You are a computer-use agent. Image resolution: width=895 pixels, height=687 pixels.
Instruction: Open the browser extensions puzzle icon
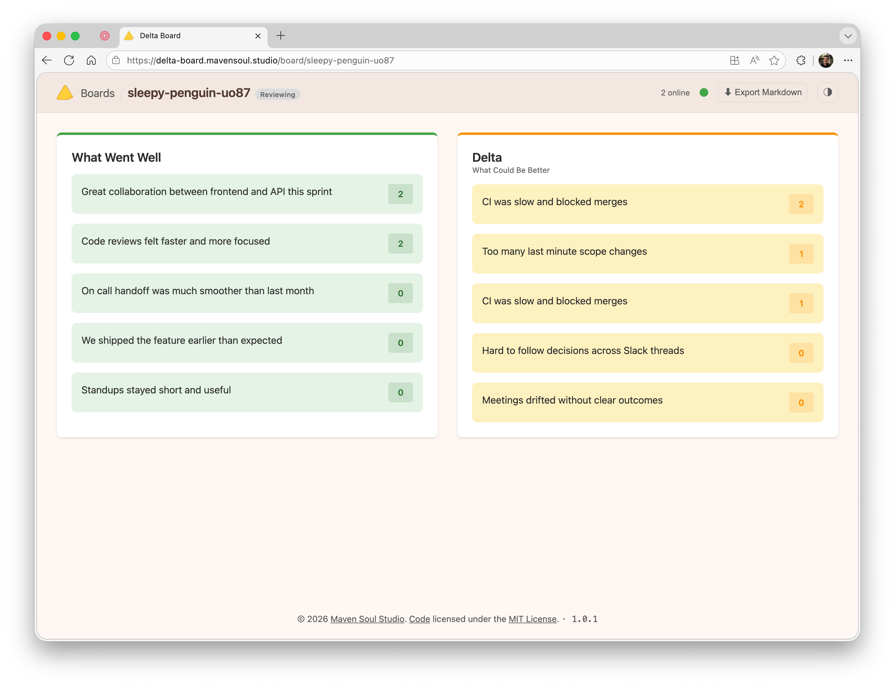click(x=801, y=60)
